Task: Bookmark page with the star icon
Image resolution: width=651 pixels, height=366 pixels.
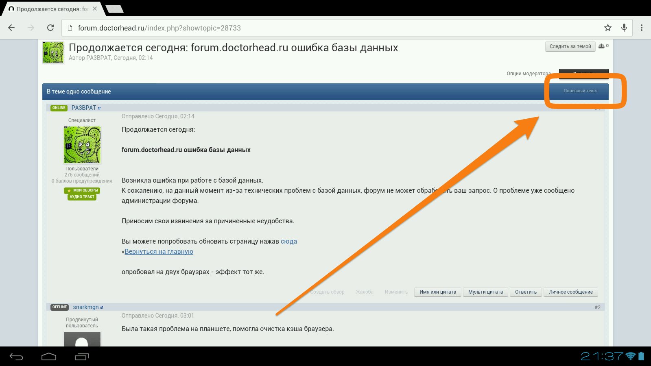Action: click(608, 28)
